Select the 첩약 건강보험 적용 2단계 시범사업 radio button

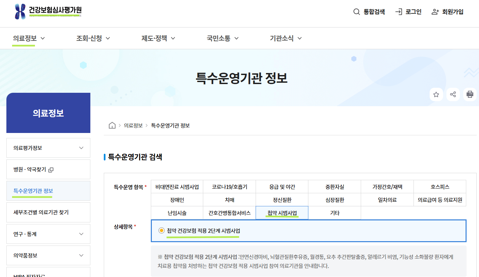162,231
